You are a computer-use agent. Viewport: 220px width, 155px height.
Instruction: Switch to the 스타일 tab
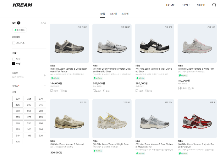coord(113,14)
